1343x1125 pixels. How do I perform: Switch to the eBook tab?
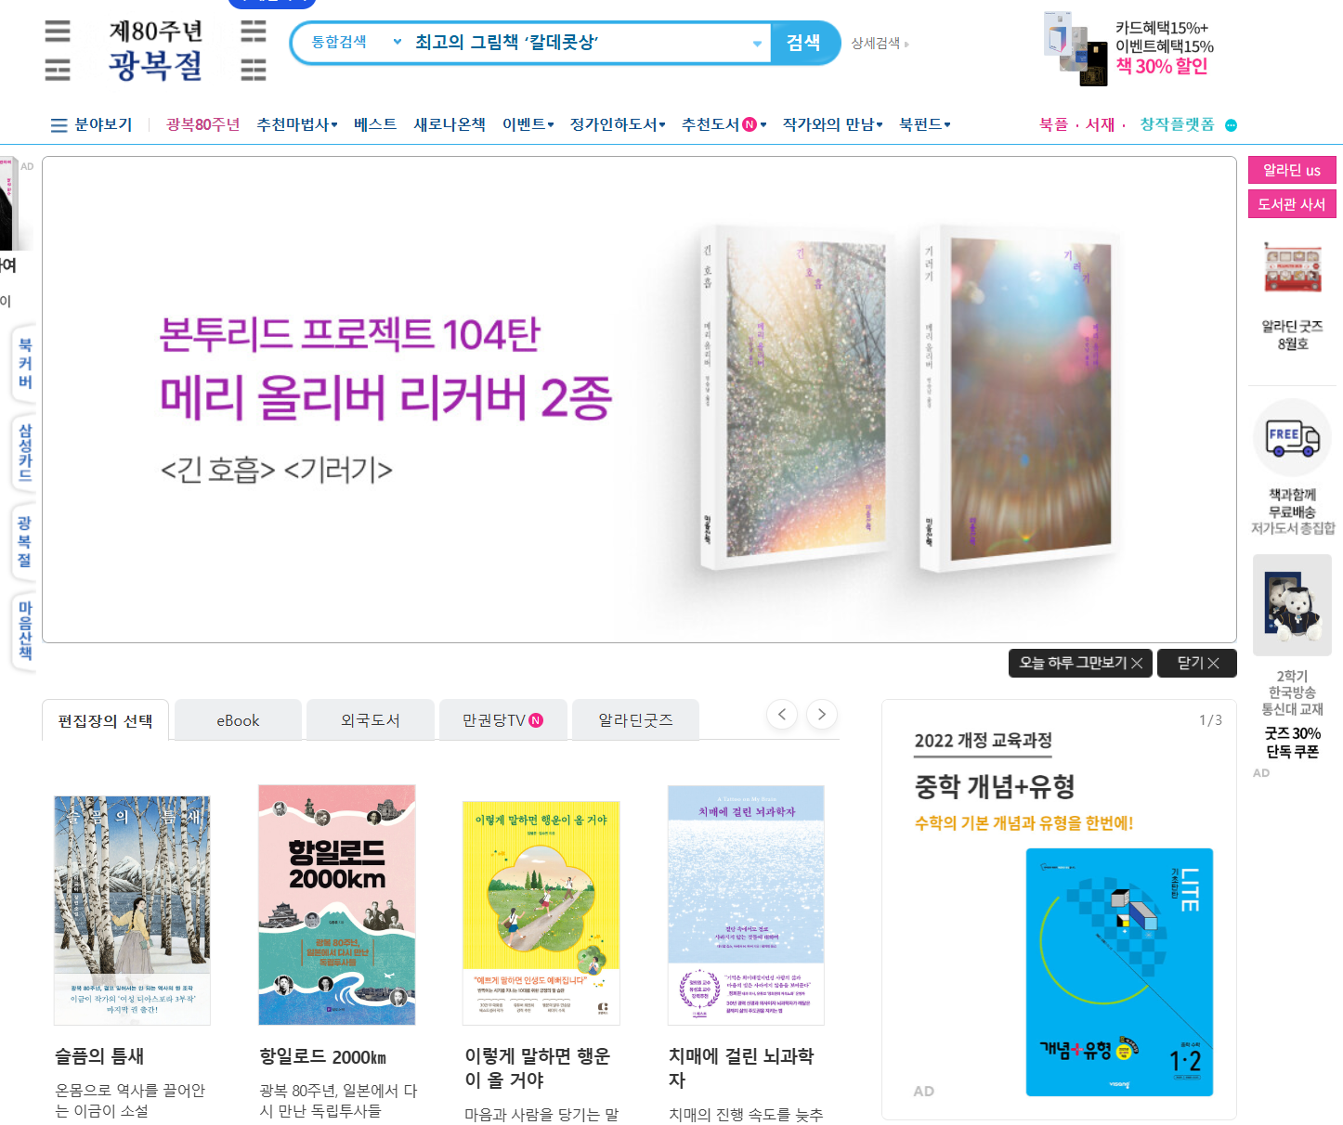click(238, 720)
